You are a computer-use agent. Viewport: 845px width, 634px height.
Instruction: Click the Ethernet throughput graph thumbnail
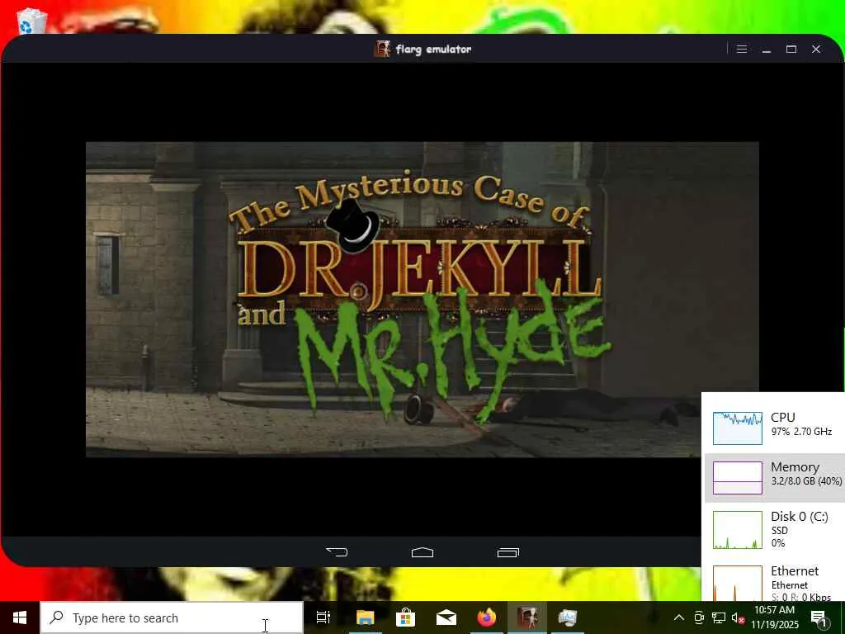tap(737, 583)
